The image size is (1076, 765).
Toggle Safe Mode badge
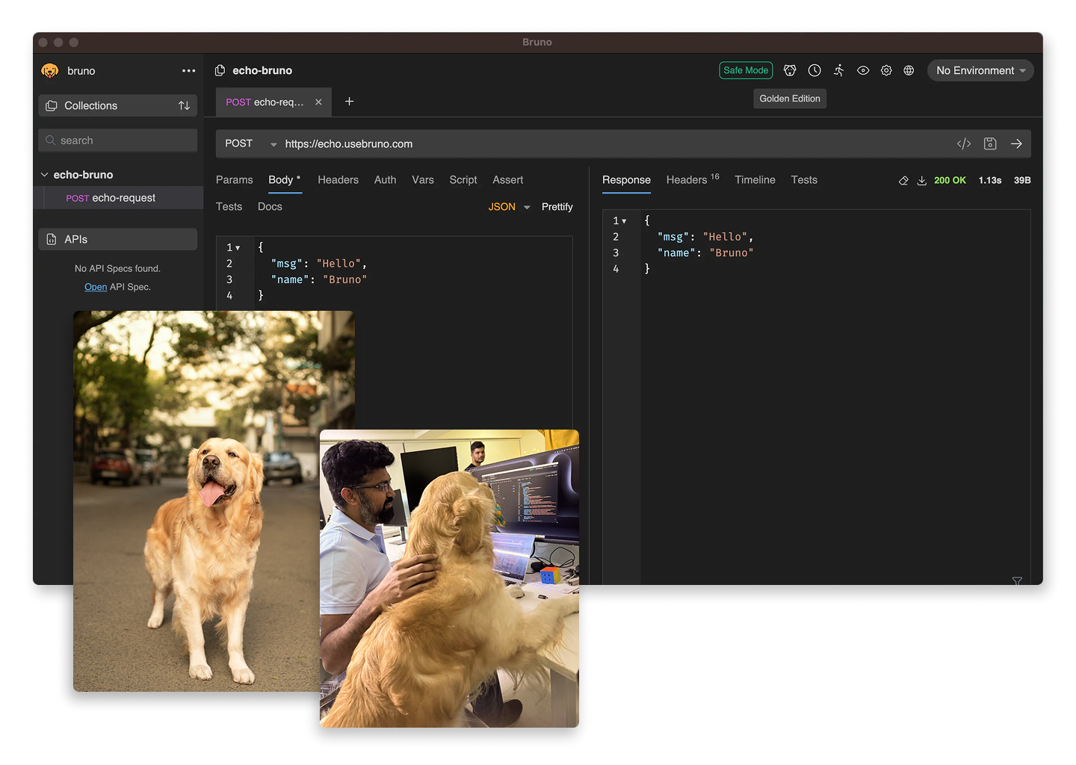pos(746,70)
